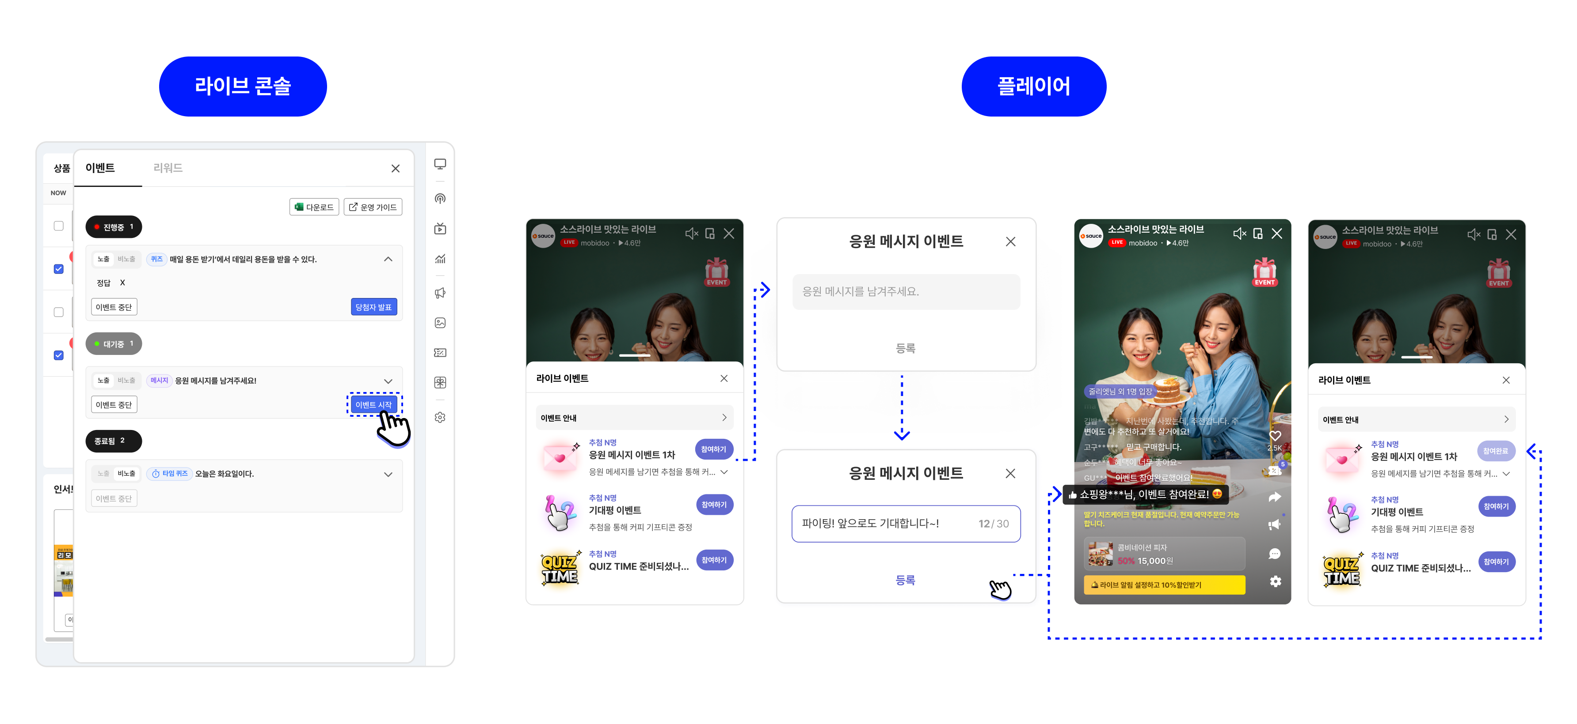
Task: Set 타임 퀴즈 event to 노출
Action: (x=103, y=474)
